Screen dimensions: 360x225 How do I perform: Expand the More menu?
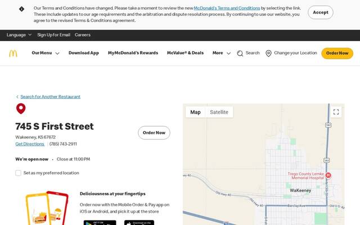(222, 53)
